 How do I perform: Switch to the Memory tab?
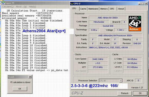click(104, 9)
